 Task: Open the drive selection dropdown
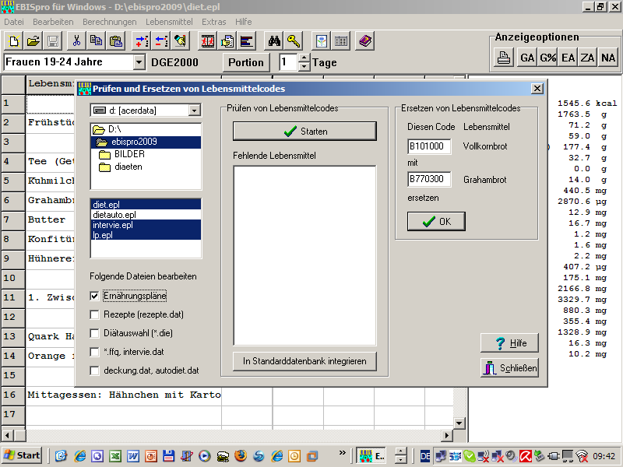pos(194,111)
